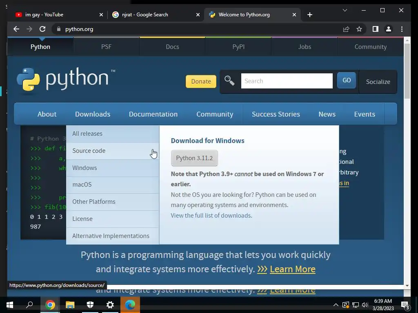
Task: Click the padlock site info icon
Action: (x=59, y=29)
